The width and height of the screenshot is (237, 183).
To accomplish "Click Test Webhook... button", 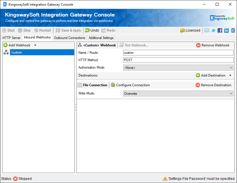I will pyautogui.click(x=134, y=45).
